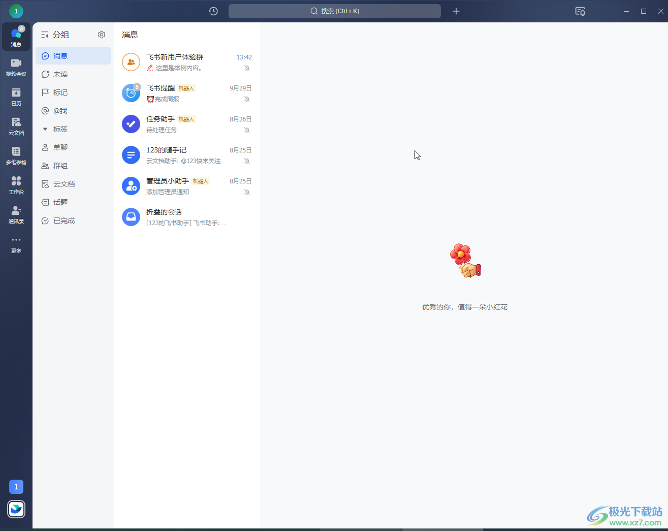Click the 消息 header above the chat list

point(130,35)
